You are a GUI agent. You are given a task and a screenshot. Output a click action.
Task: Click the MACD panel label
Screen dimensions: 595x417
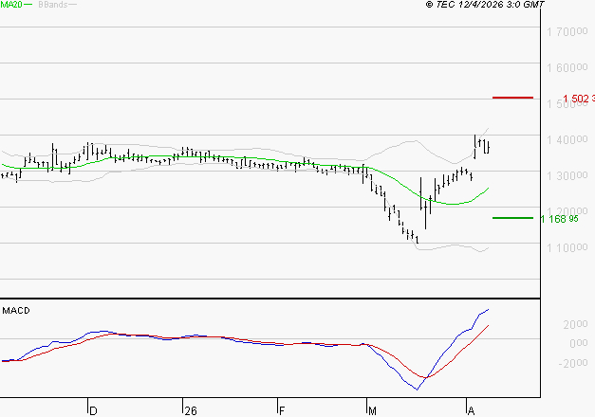[x=16, y=311]
